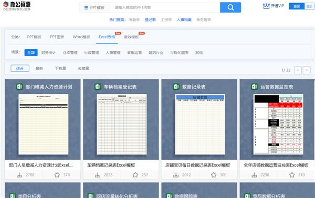Screen dimensions: 315x198
Task: Go to next page with right arrow
Action: click(x=307, y=70)
